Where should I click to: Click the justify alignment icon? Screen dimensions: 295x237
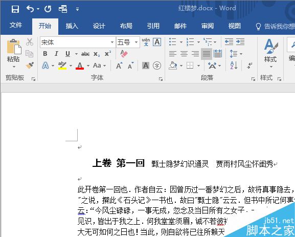(207, 54)
